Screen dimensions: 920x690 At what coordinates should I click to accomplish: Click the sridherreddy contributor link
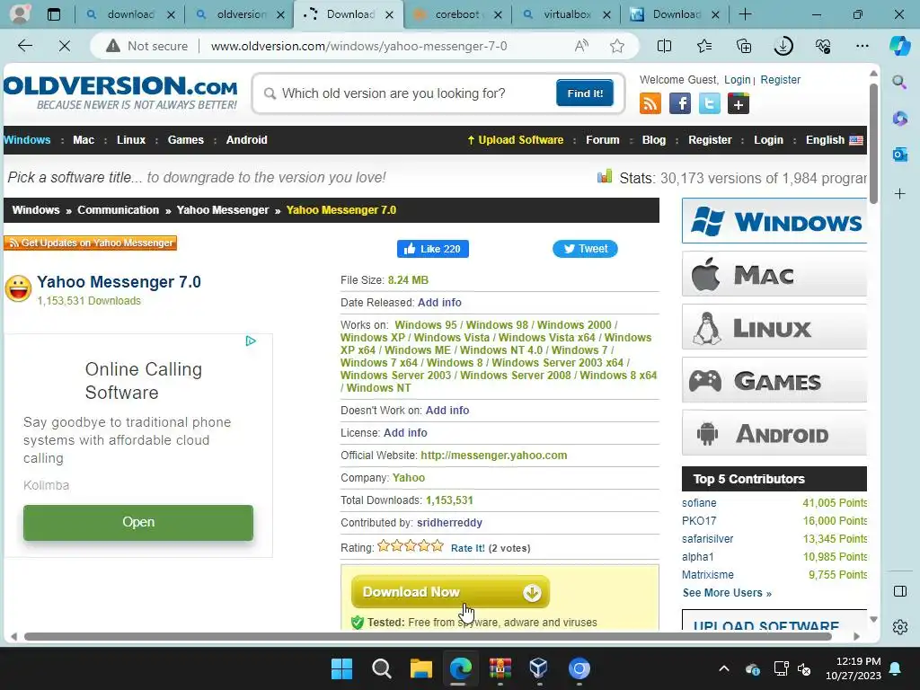click(449, 523)
